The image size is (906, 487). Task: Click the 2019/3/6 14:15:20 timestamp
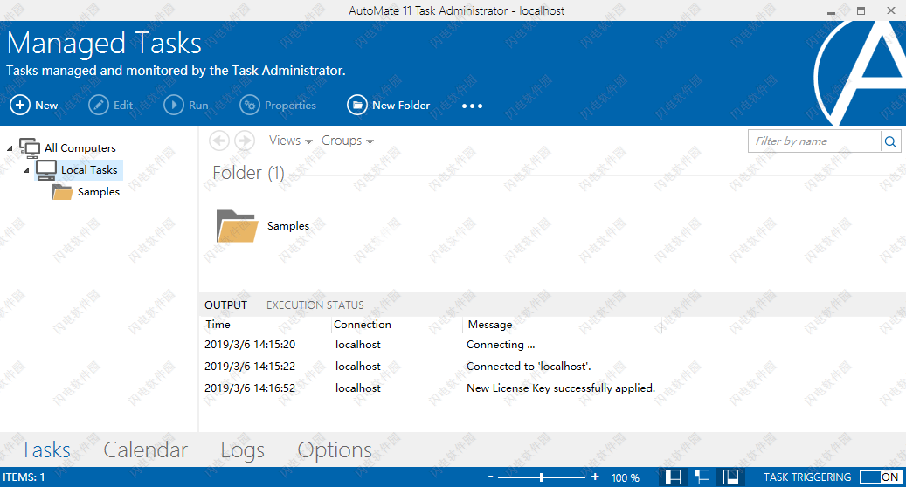pyautogui.click(x=250, y=345)
